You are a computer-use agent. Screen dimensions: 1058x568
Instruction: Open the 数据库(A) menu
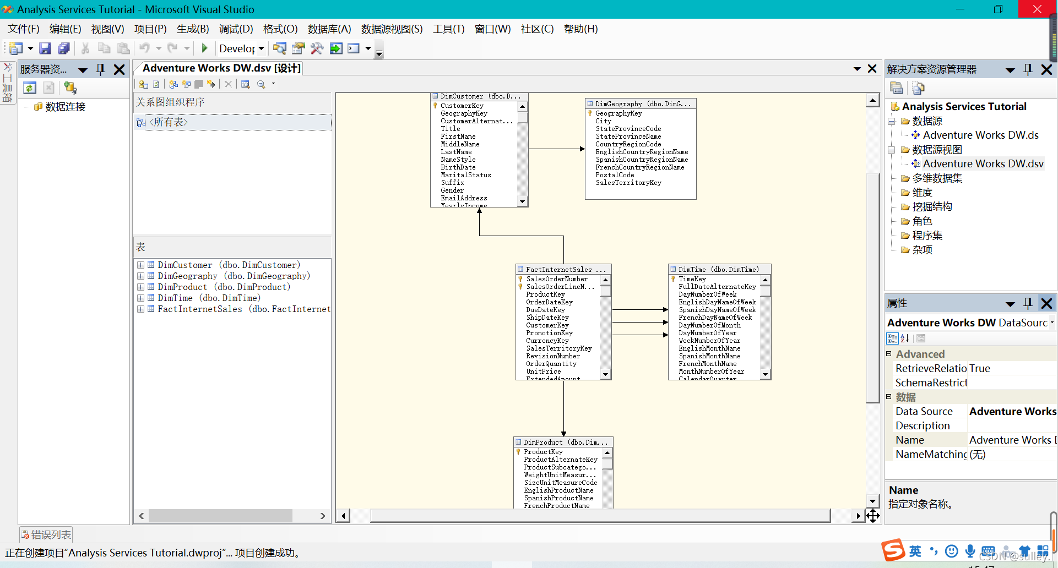[329, 29]
